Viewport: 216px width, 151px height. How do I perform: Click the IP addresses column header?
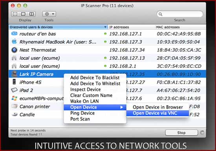tap(119, 27)
